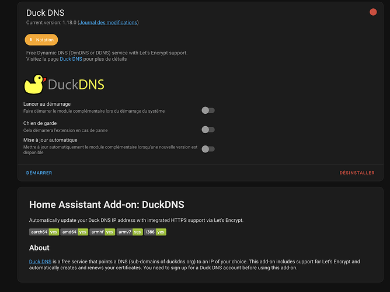
Task: Open the Journal des modifications link
Action: coord(108,23)
